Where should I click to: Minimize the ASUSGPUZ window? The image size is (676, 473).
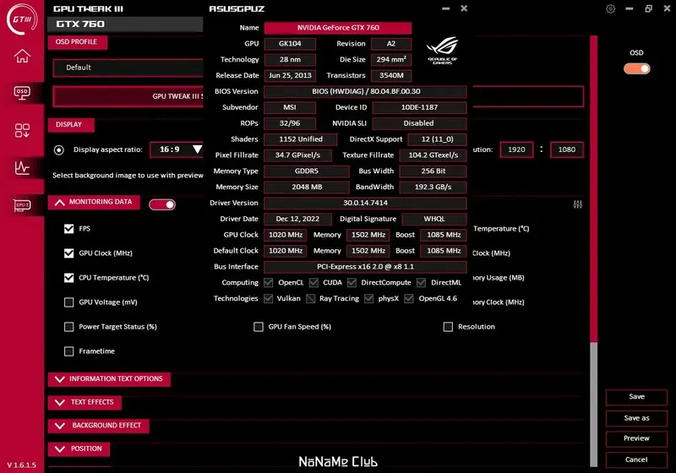pyautogui.click(x=446, y=8)
